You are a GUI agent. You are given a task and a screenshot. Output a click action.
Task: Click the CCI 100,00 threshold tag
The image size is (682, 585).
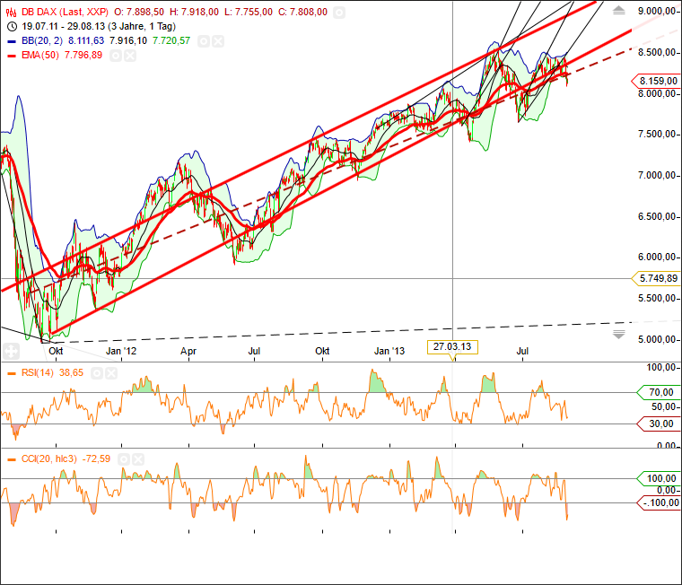(660, 478)
